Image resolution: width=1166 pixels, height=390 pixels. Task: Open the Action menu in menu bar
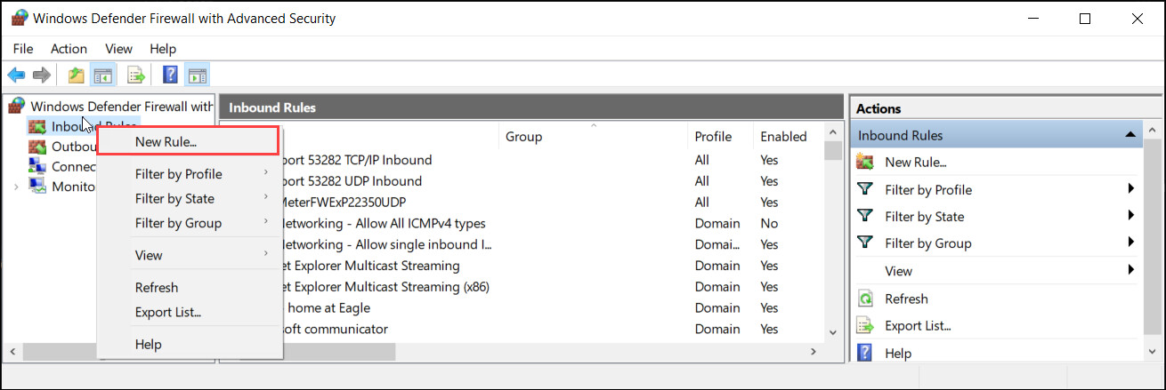69,49
